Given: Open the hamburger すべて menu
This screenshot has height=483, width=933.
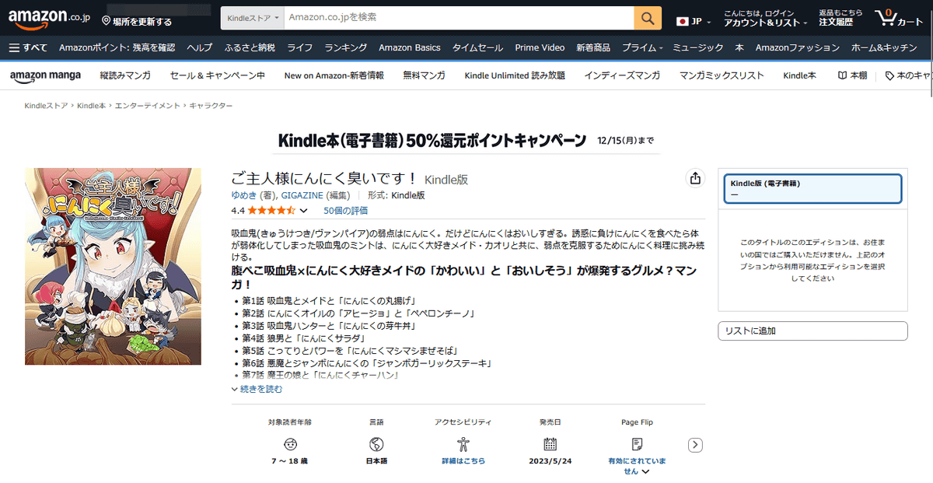Looking at the screenshot, I should click(x=28, y=47).
